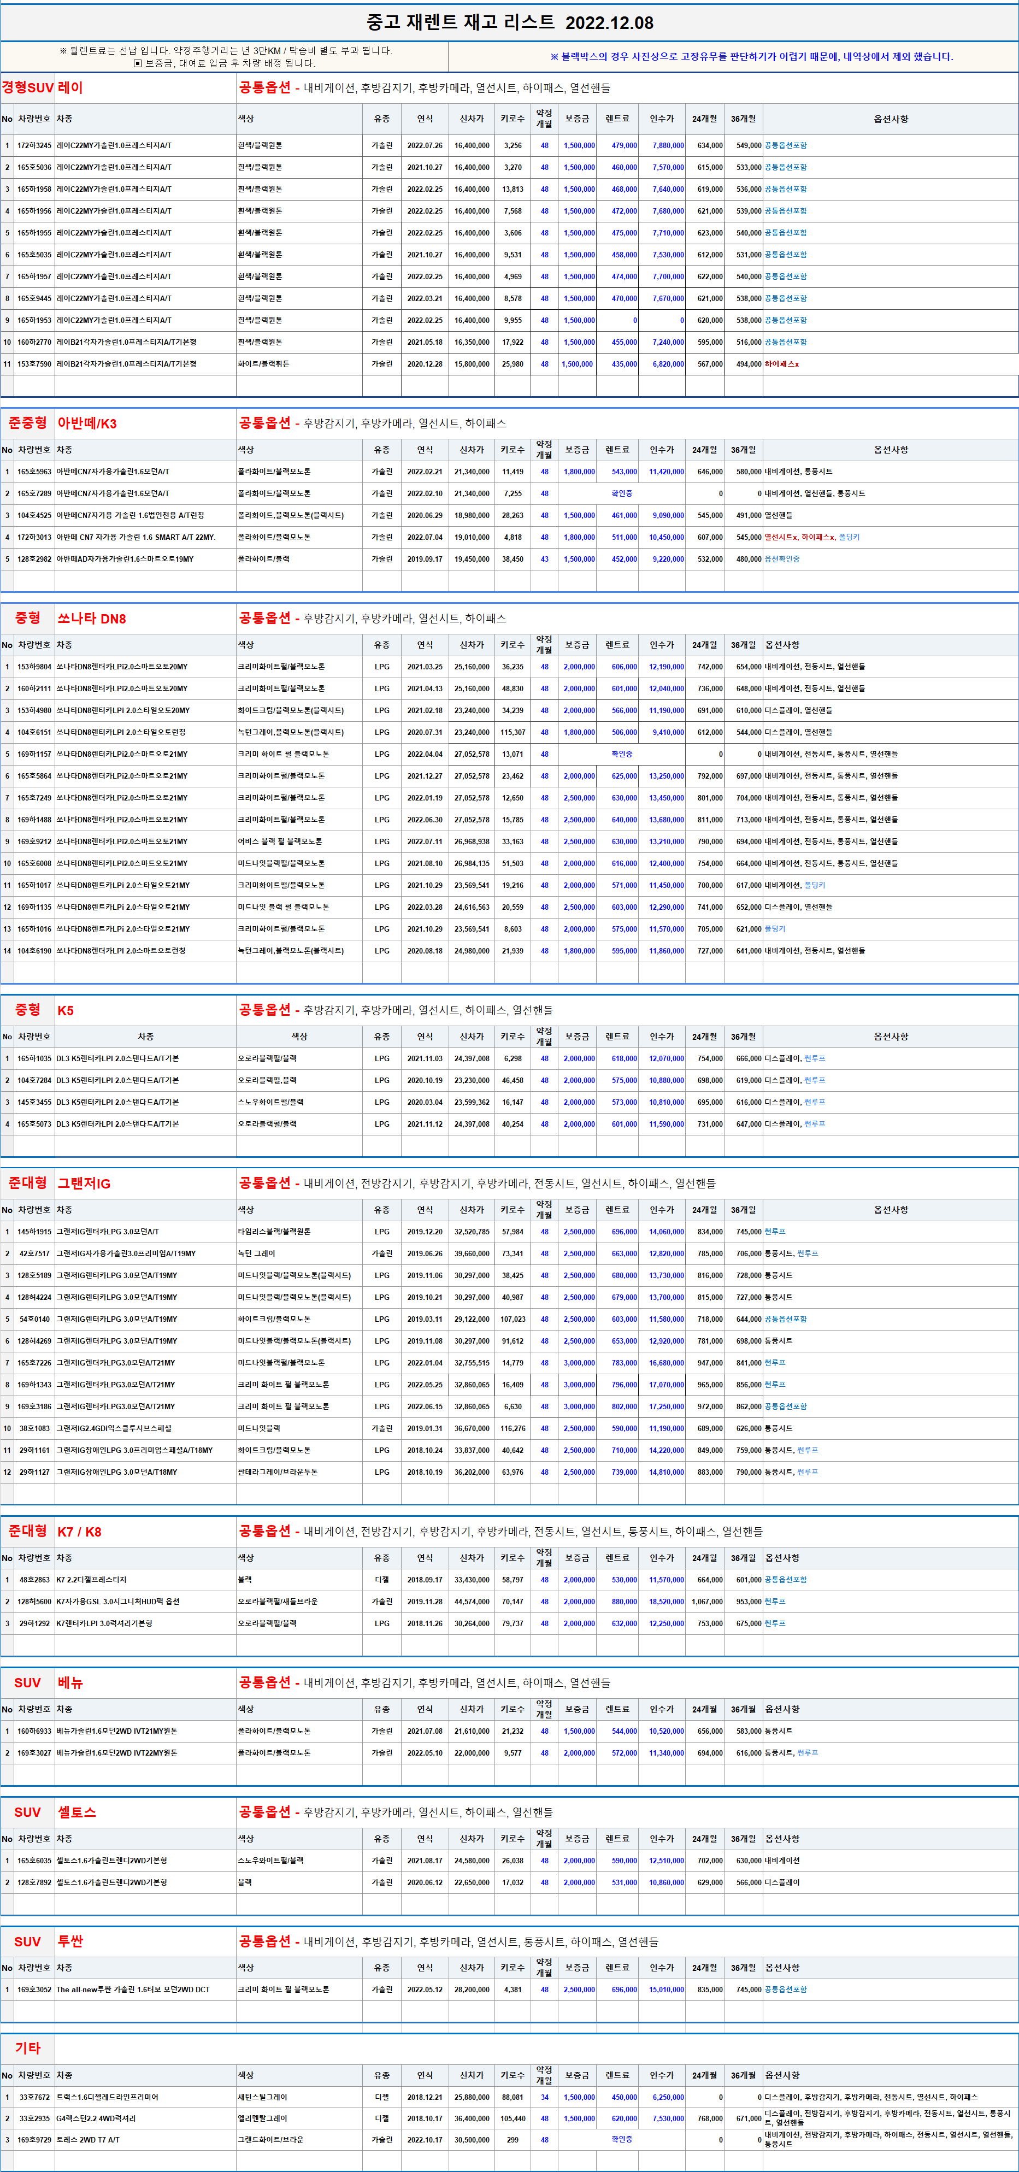Click the '경형SUV' section label
Viewport: 1019px width, 2172px height.
click(x=28, y=87)
